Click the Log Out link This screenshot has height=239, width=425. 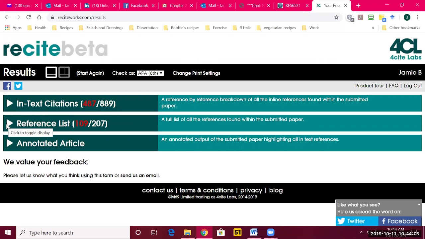[413, 86]
